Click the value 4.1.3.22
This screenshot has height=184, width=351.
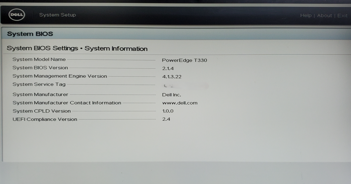[x=172, y=77]
